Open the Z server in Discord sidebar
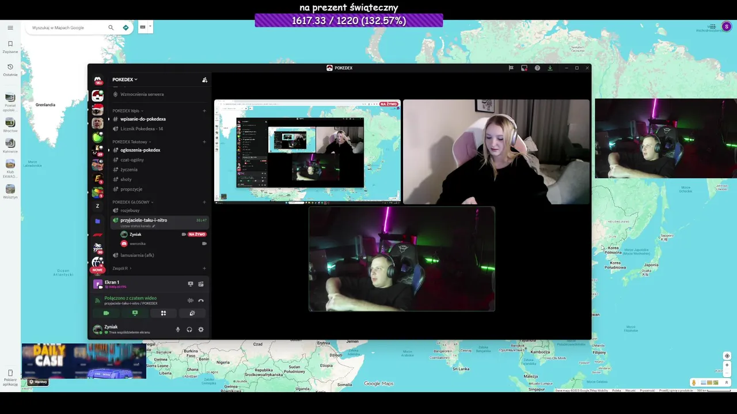 point(97,206)
